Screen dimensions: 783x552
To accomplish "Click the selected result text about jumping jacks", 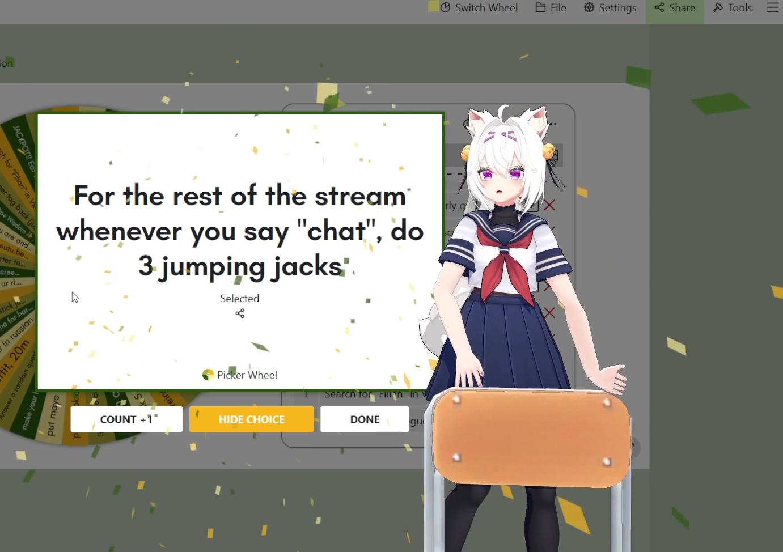I will pyautogui.click(x=240, y=231).
